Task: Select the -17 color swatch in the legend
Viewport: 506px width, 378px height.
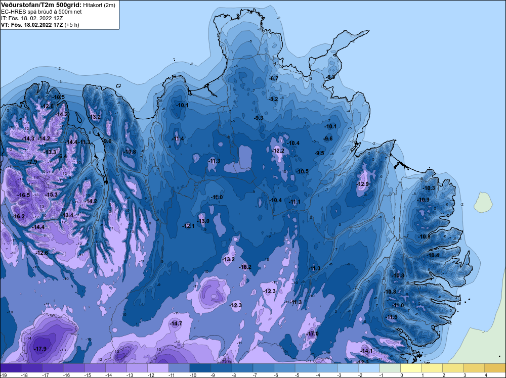Action: pos(53,368)
